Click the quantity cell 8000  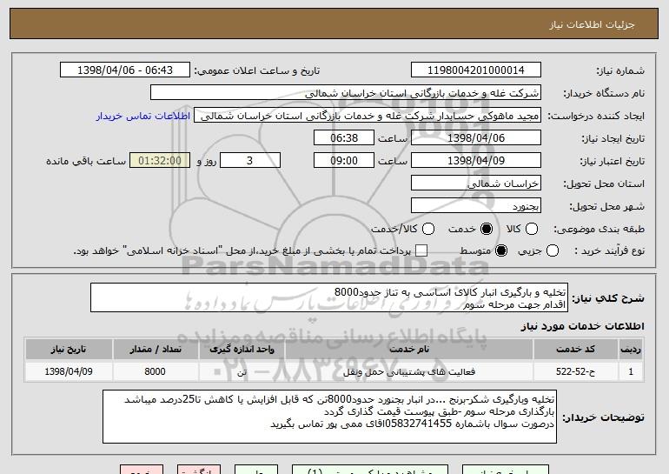(156, 371)
